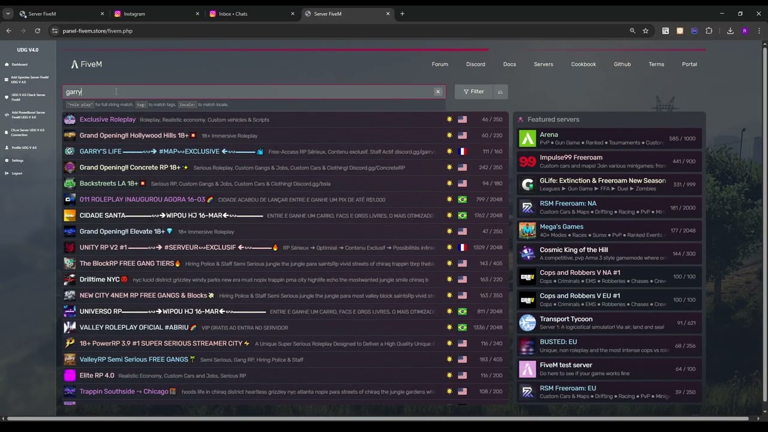Image resolution: width=768 pixels, height=432 pixels.
Task: Open FiveM test server entry
Action: click(x=609, y=369)
